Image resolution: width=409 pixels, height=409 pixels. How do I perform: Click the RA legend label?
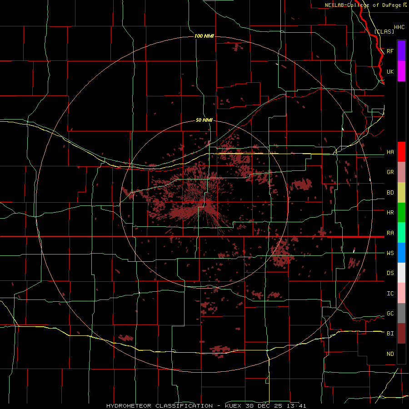pyautogui.click(x=390, y=233)
